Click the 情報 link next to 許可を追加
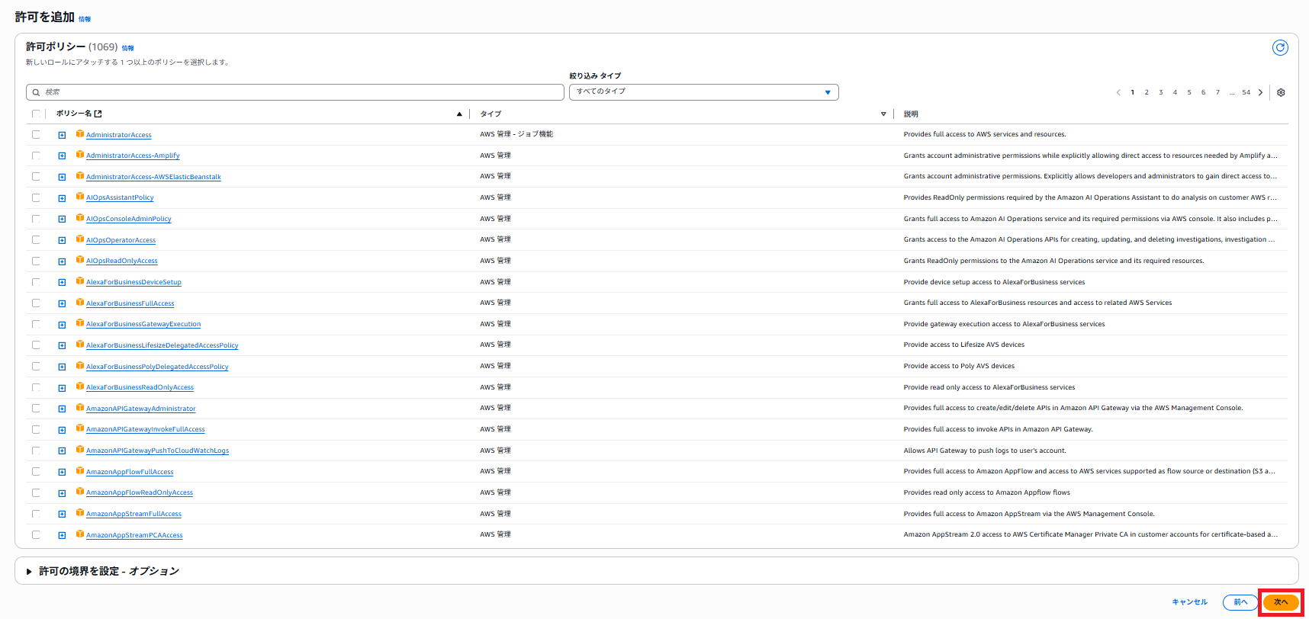Viewport: 1309px width, 619px height. click(85, 19)
